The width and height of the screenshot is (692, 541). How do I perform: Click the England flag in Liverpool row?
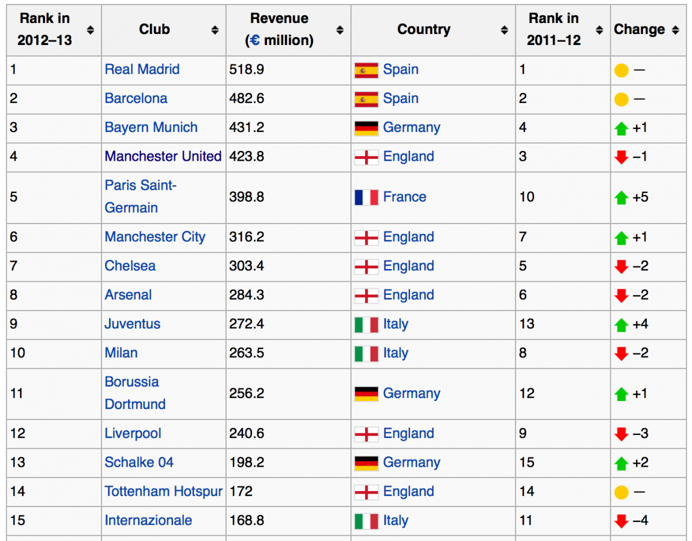coord(366,434)
